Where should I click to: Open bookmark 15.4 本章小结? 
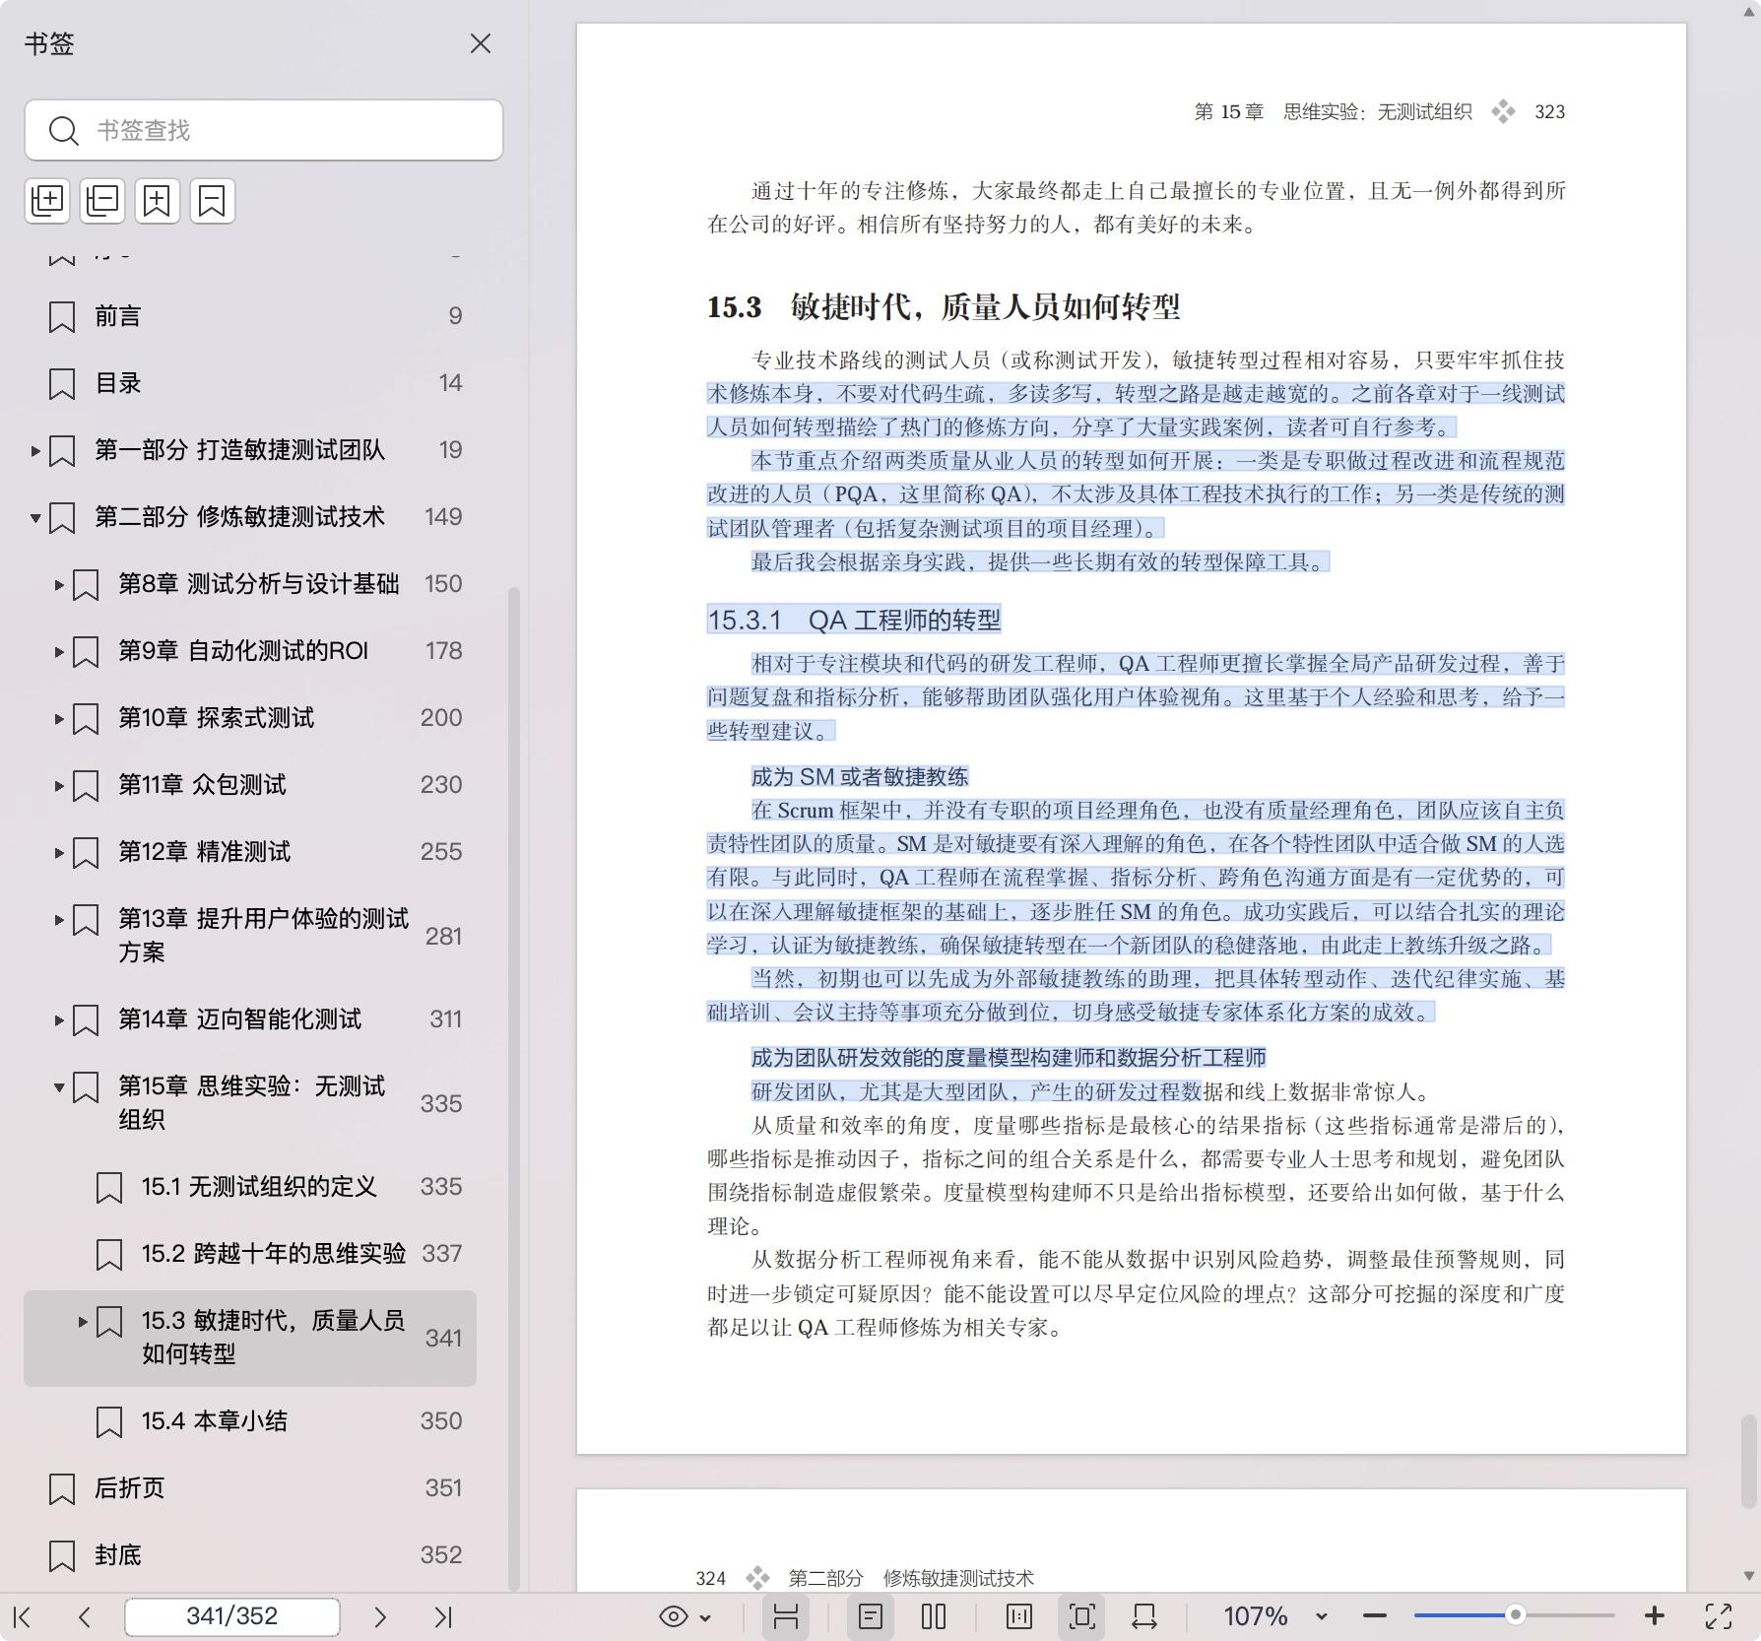pyautogui.click(x=215, y=1421)
